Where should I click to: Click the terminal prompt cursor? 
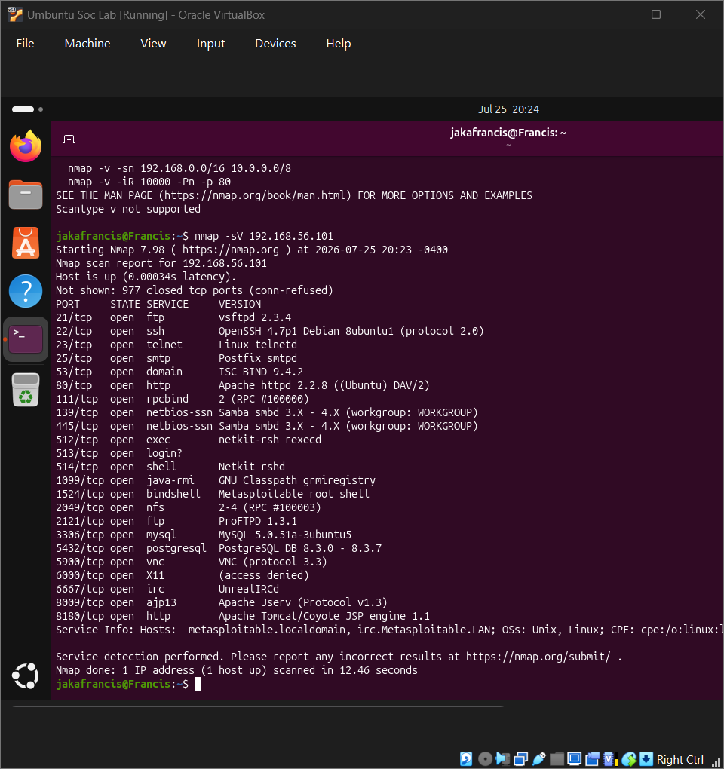click(197, 684)
